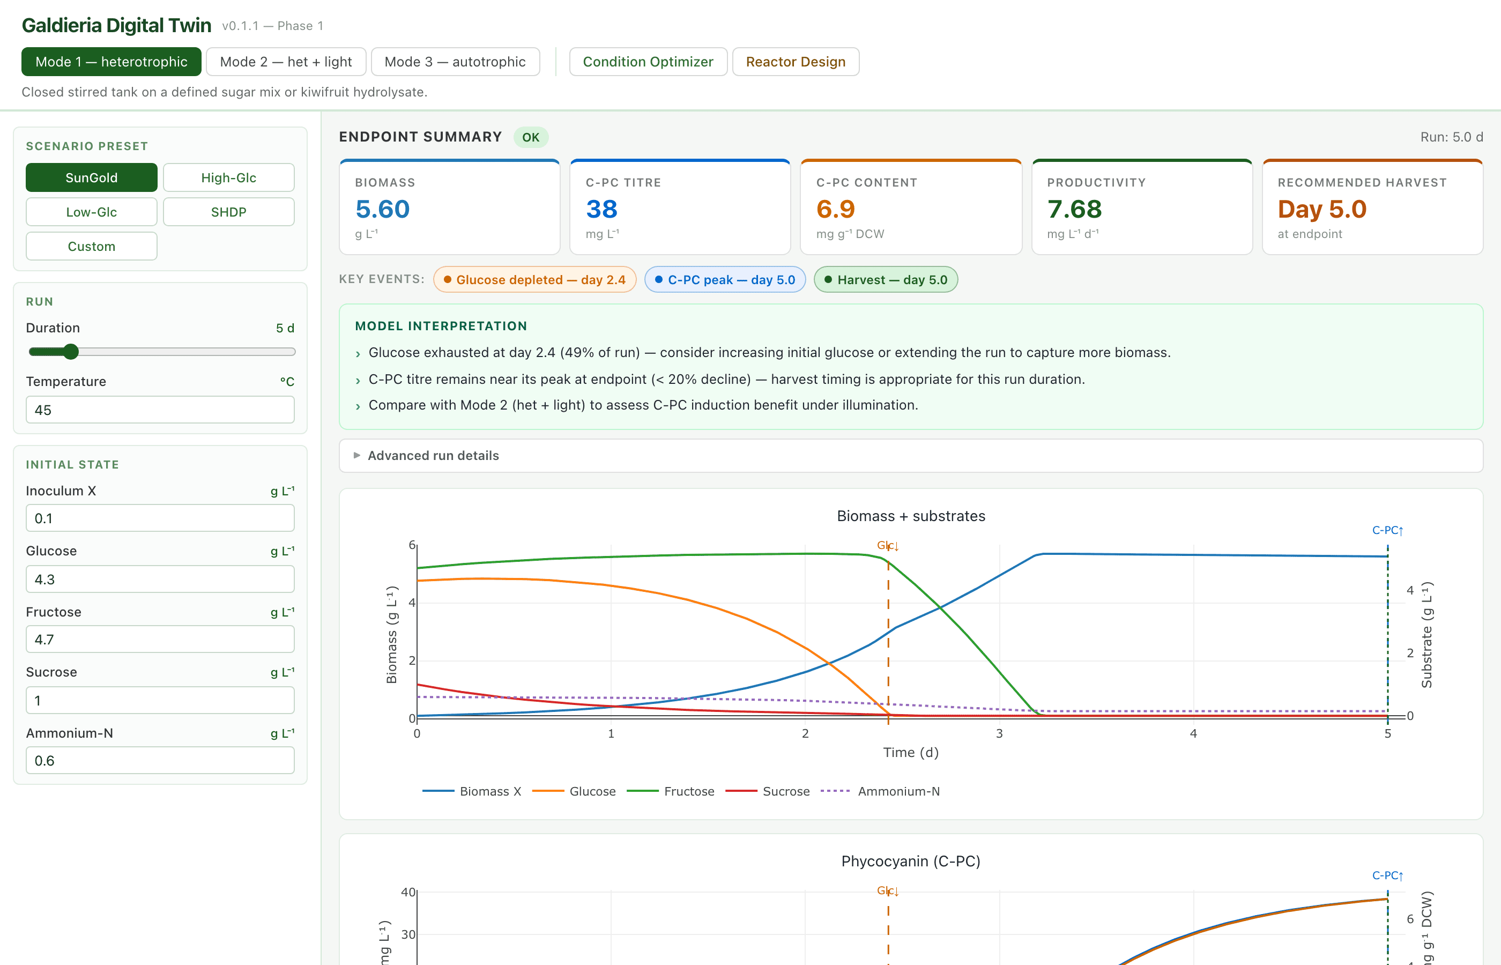Click the Advanced run details disclosure triangle
Screen dimensions: 1501x965
pyautogui.click(x=357, y=456)
